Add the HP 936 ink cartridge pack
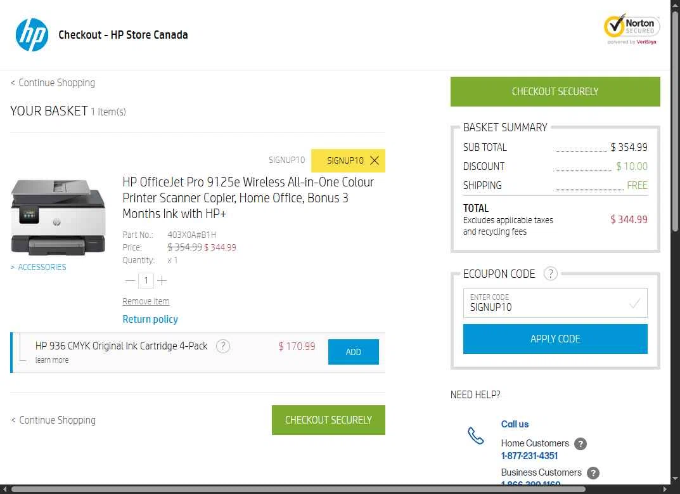 click(354, 352)
